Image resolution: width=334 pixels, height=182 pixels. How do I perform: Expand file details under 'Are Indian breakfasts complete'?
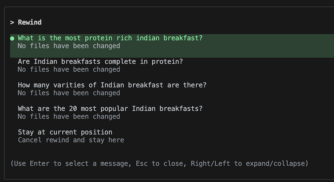[69, 70]
